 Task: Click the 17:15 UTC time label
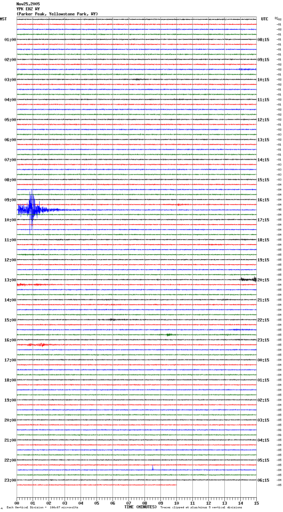[x=263, y=220]
